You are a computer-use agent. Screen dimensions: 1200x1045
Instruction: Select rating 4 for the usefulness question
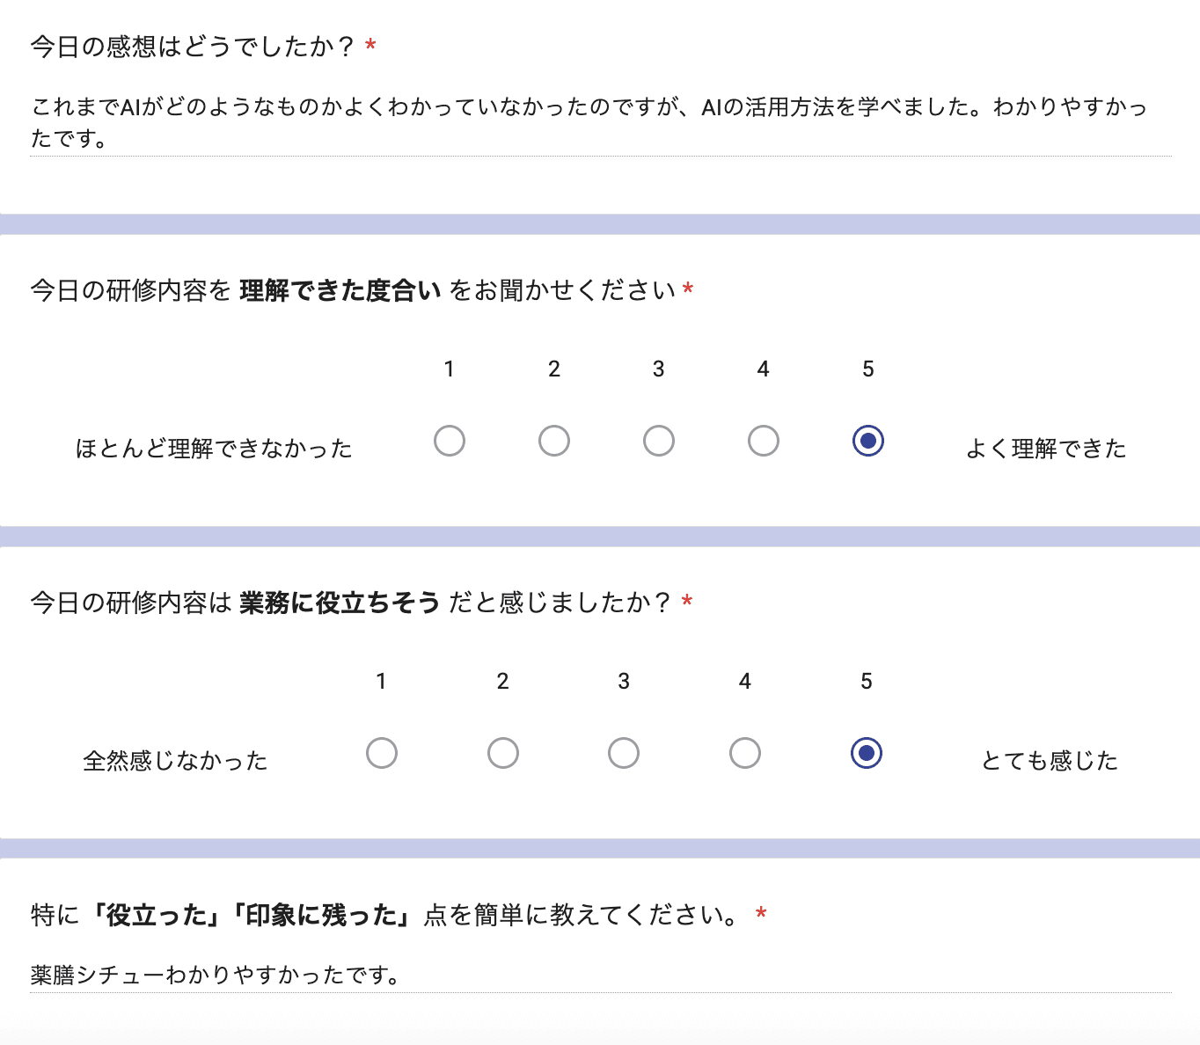pyautogui.click(x=745, y=753)
